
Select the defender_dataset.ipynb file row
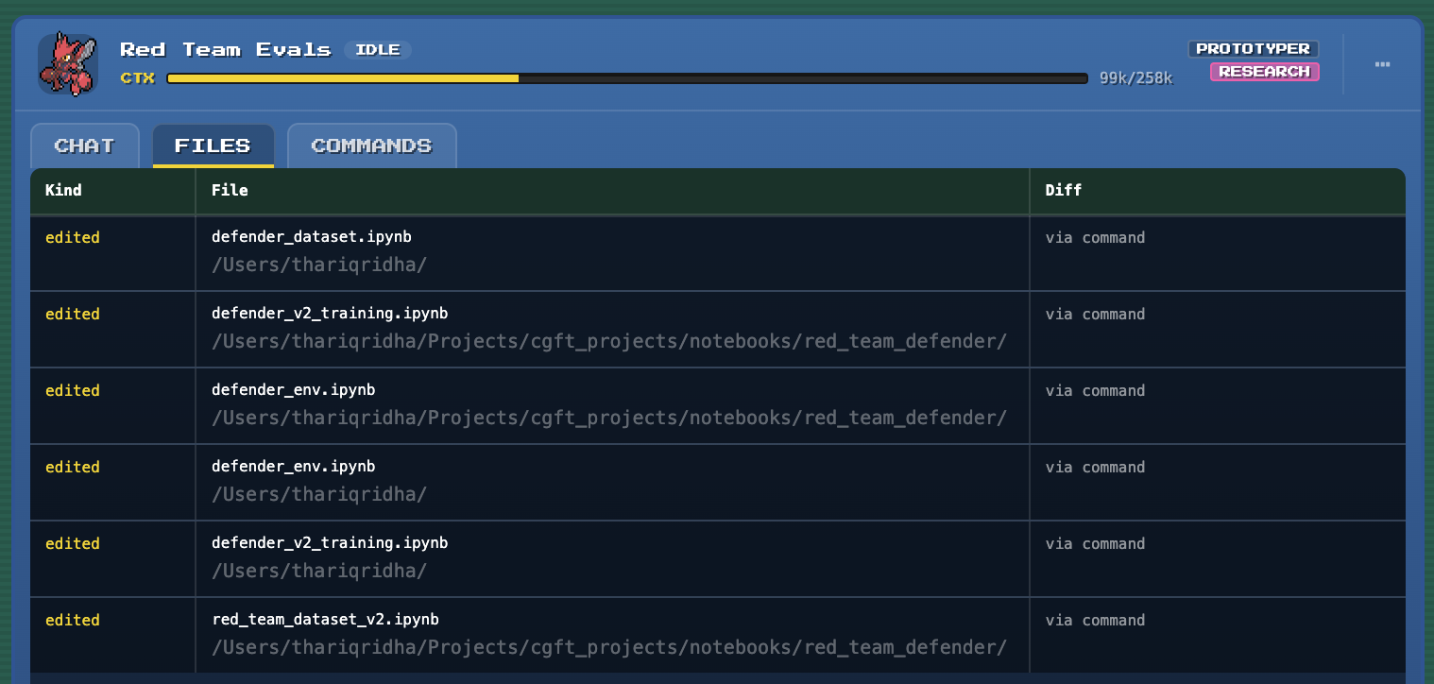718,252
